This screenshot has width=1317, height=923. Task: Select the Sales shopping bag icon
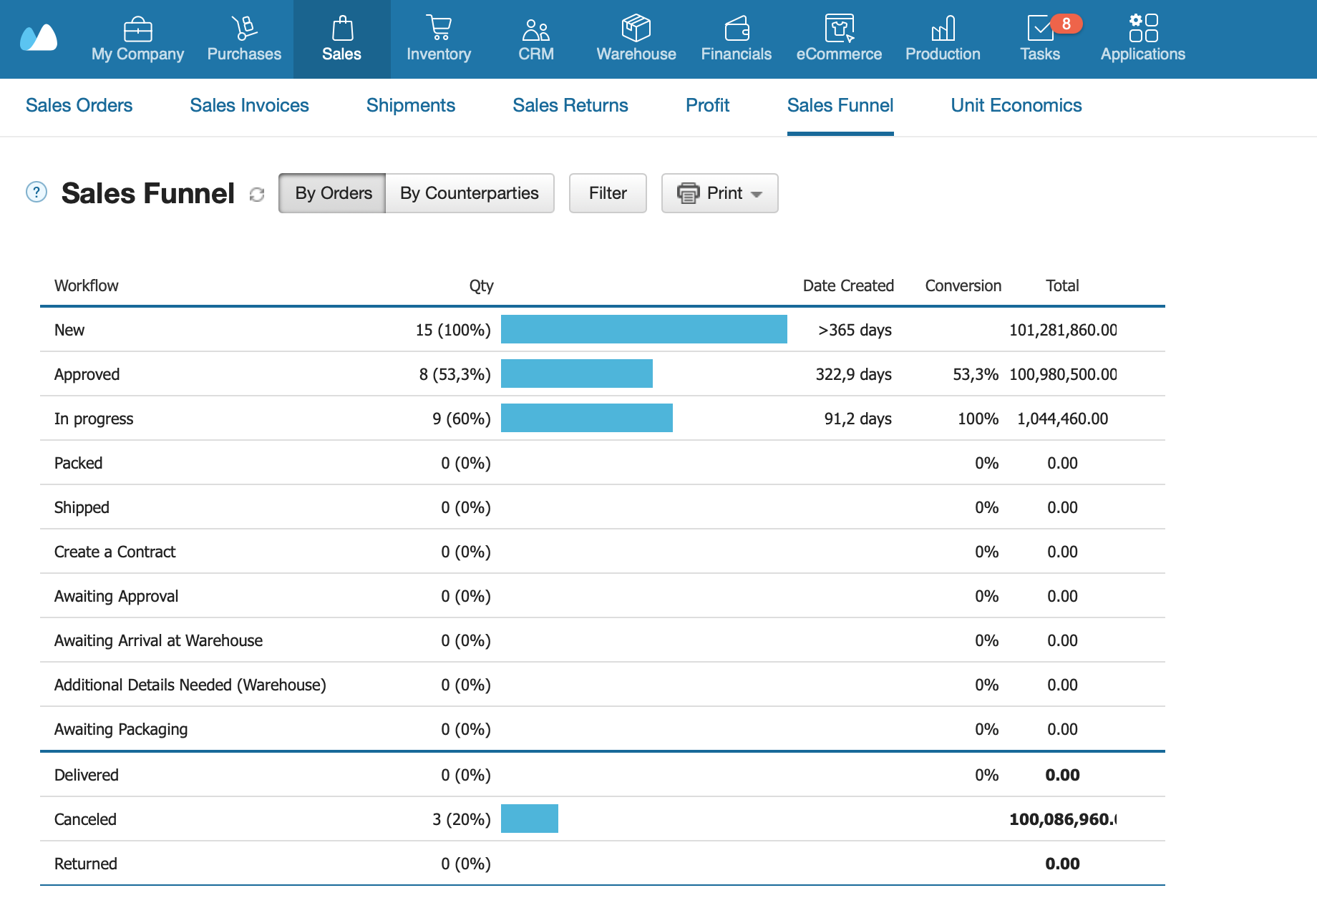click(342, 28)
